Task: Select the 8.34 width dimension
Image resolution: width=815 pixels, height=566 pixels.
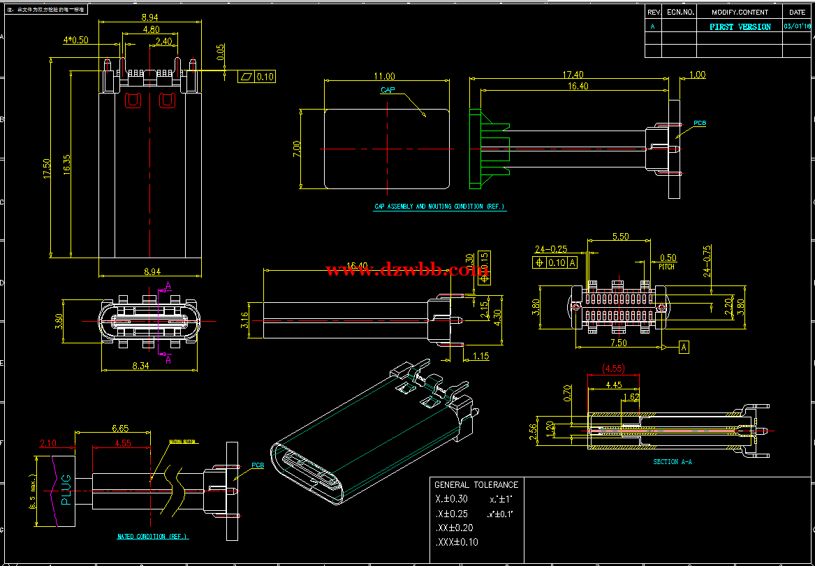Action: point(140,366)
